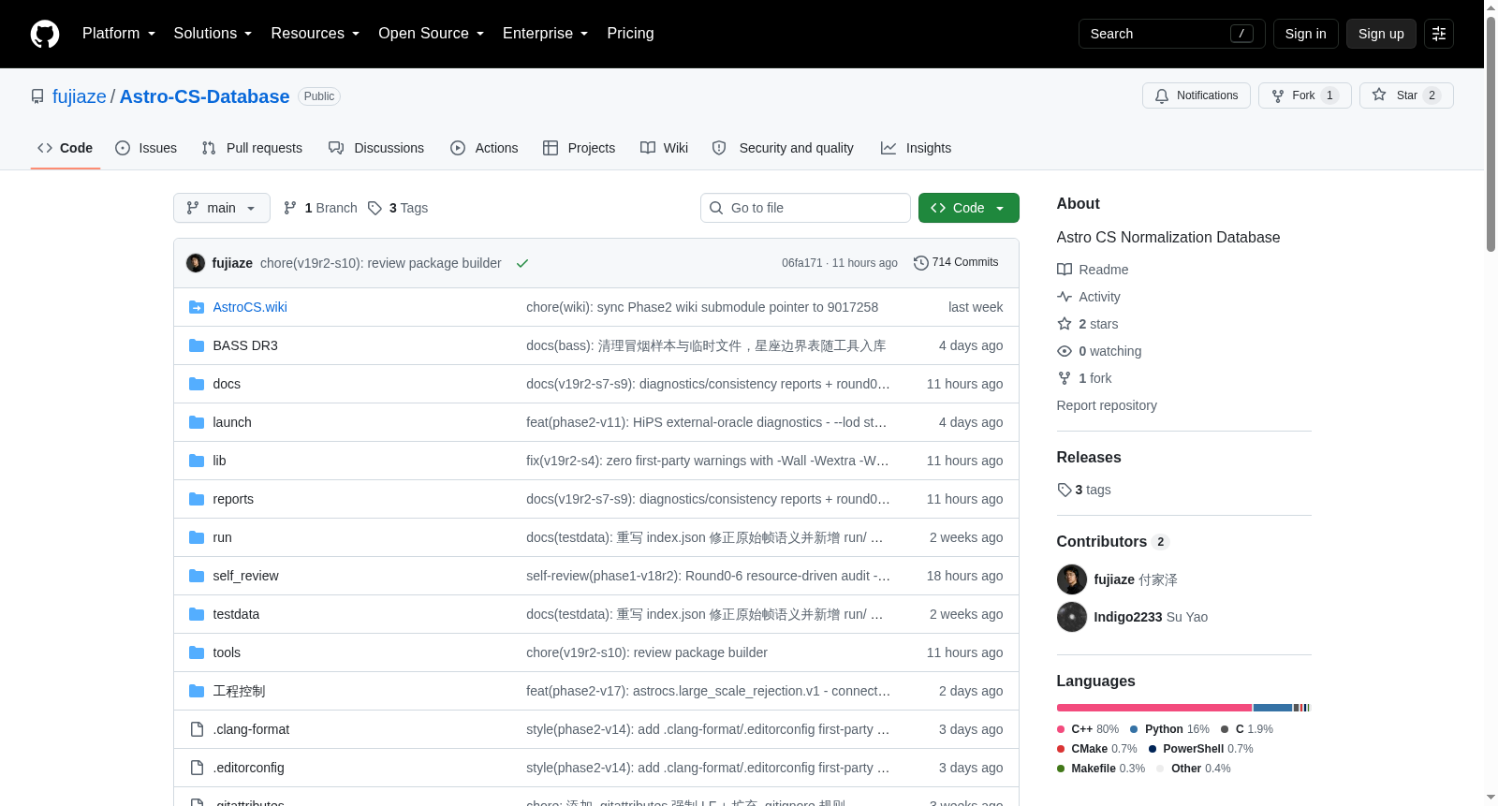The image size is (1498, 806).
Task: Open contributor Indigo2233's avatar
Action: 1072,617
